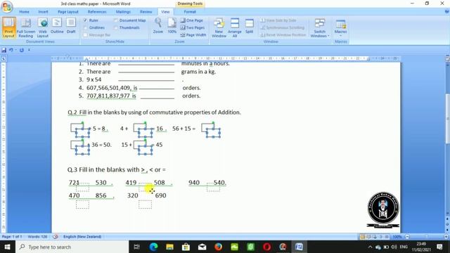The width and height of the screenshot is (450, 253).
Task: Open the Page Layout tab
Action: (68, 12)
